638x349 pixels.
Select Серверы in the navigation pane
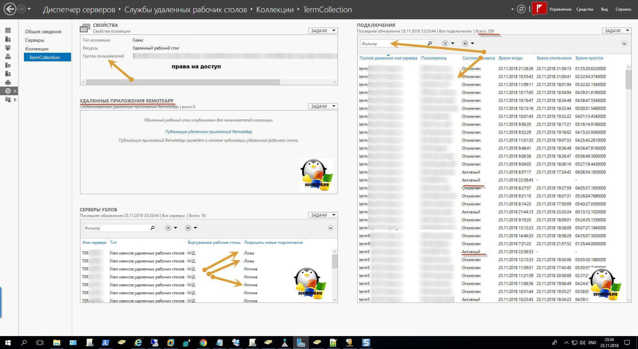tap(35, 40)
